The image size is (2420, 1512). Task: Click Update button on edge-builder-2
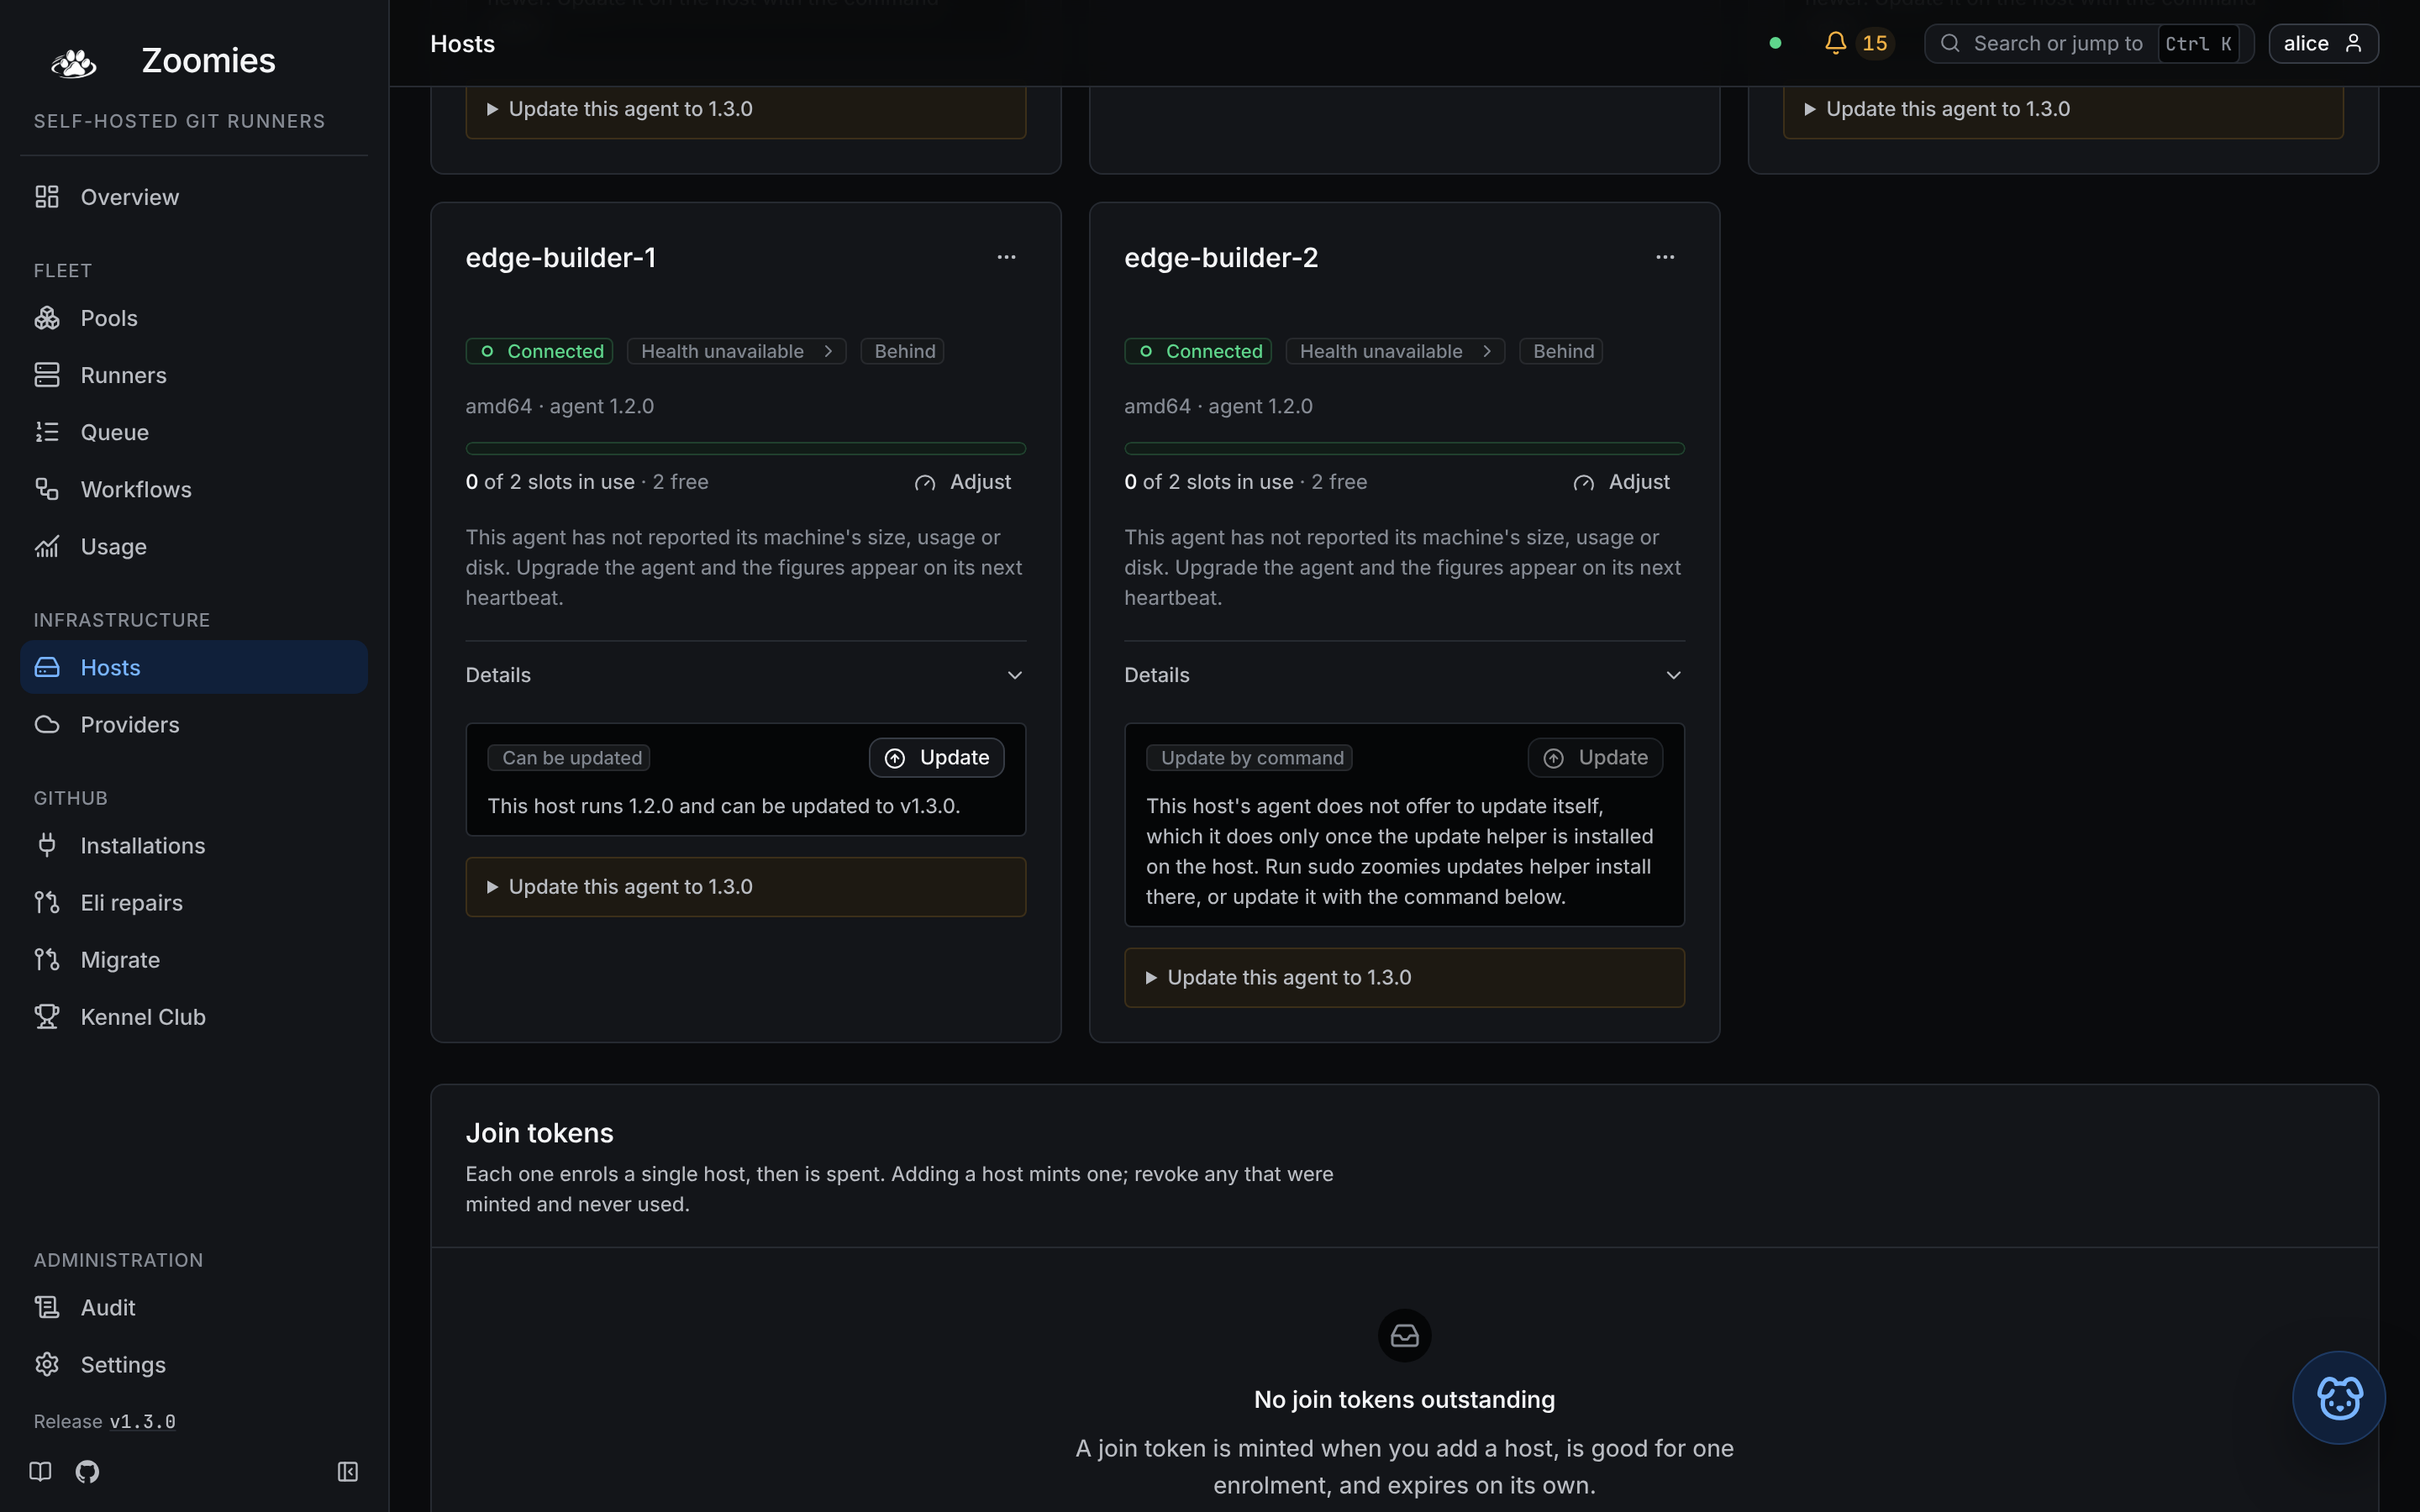coord(1595,758)
